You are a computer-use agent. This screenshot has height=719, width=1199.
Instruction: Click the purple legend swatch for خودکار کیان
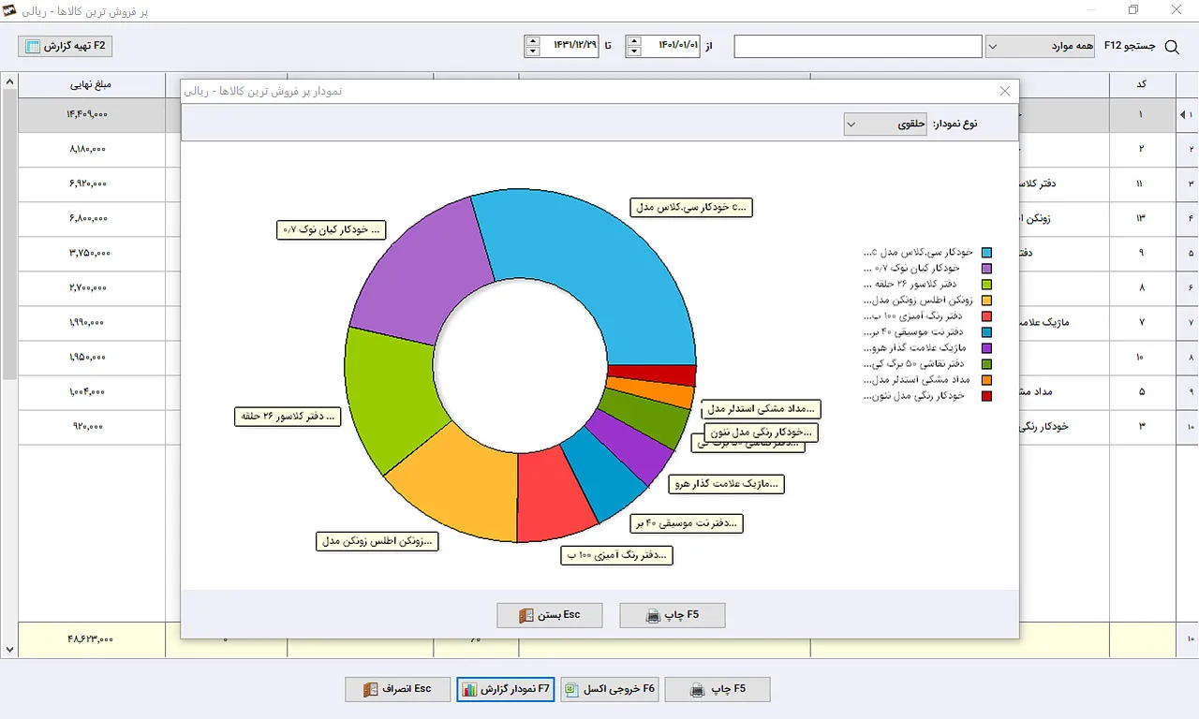[986, 269]
